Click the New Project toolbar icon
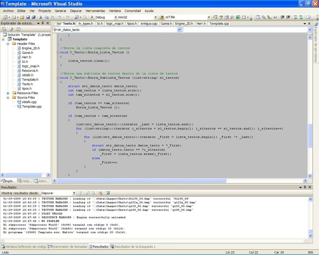319x255 pixels. (x=5, y=17)
